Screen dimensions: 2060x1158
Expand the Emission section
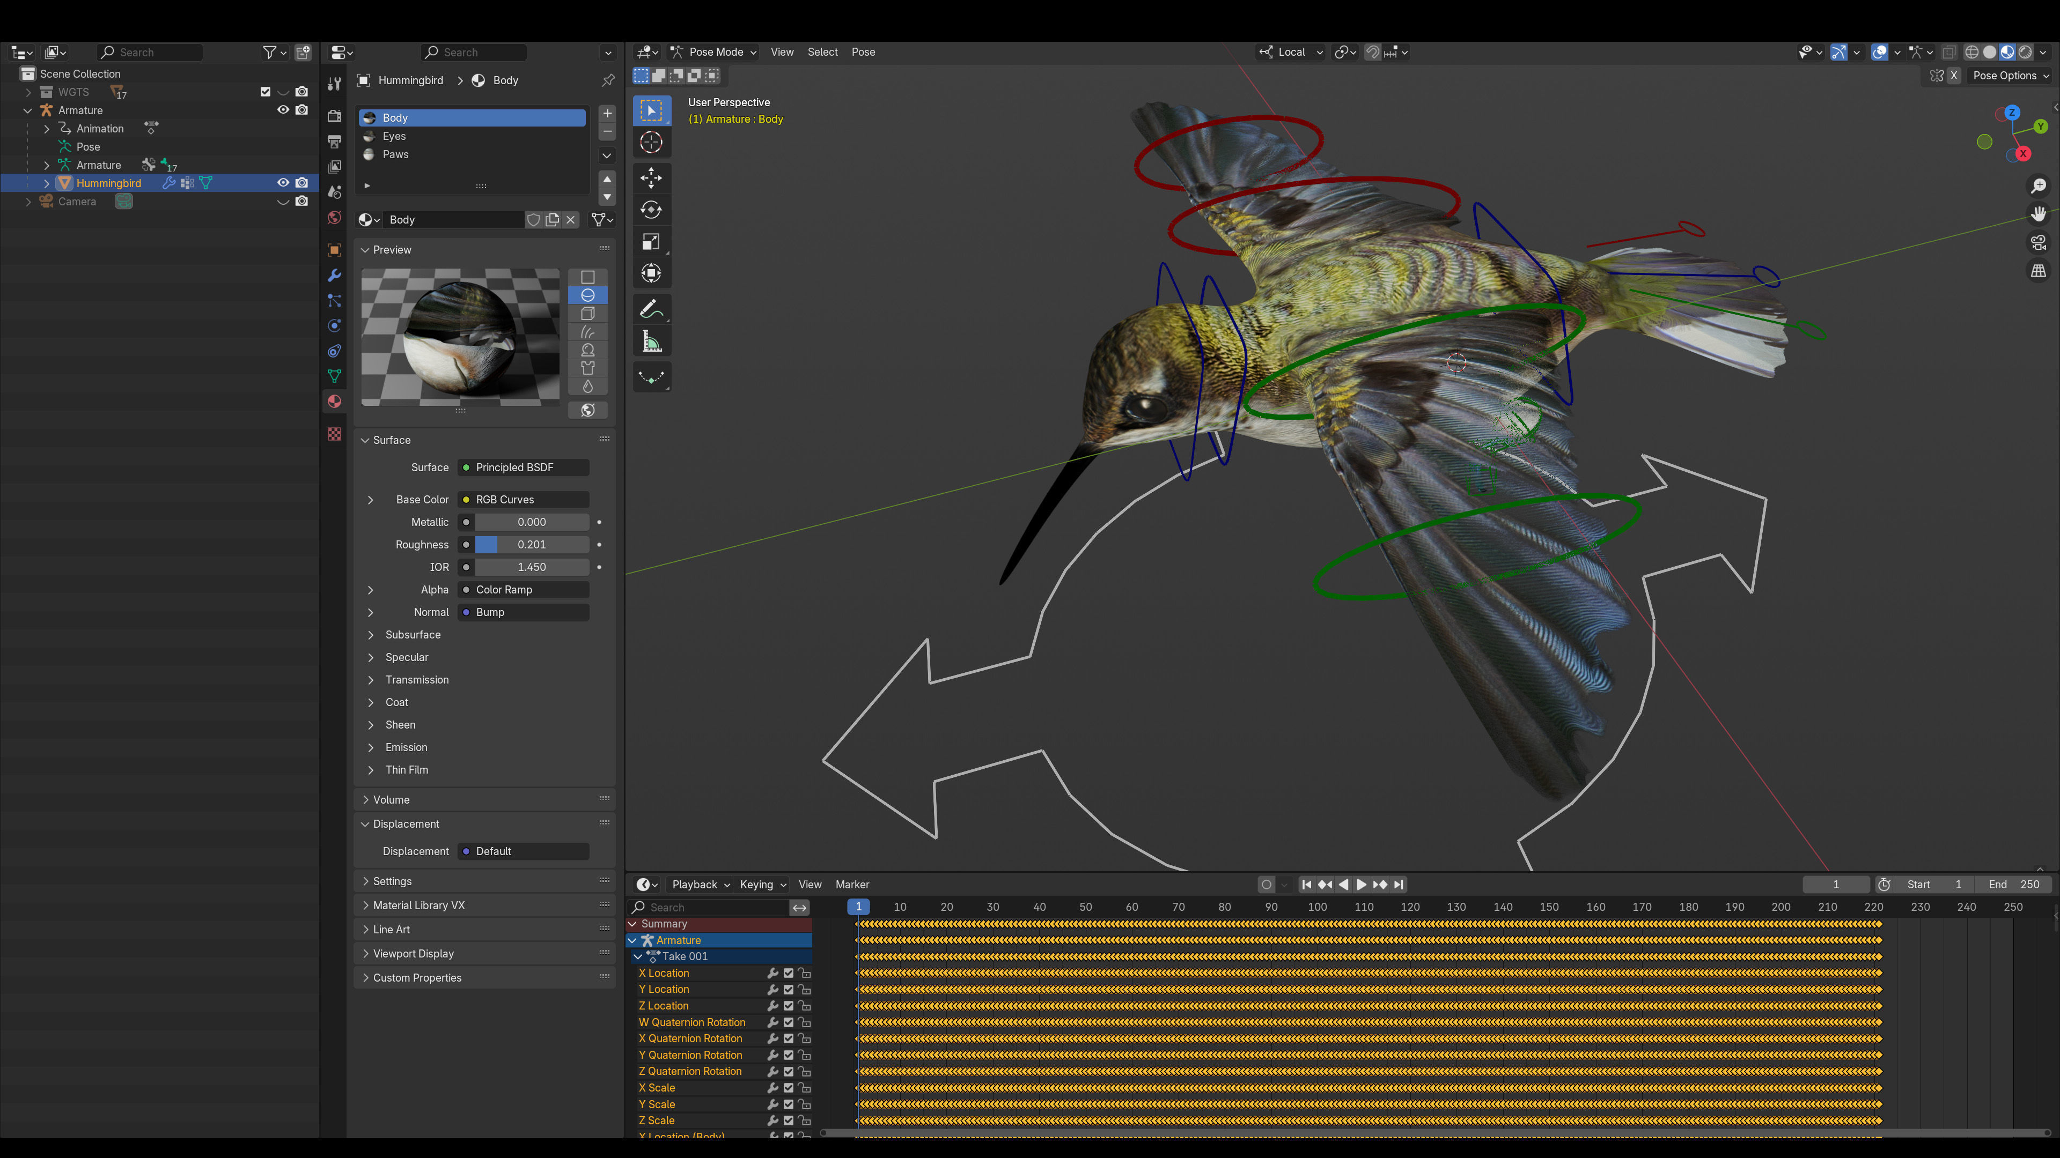point(370,748)
